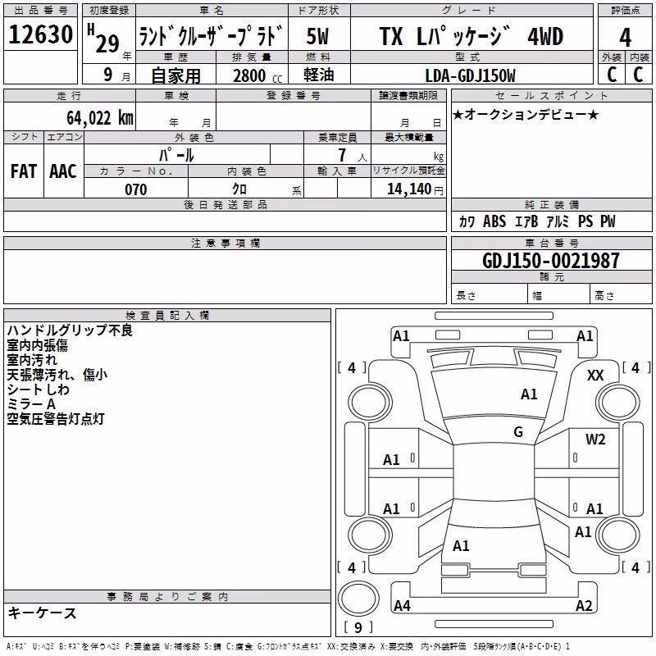Image resolution: width=656 pixels, height=656 pixels.
Task: Click the note ミラーA
Action: [x=31, y=403]
